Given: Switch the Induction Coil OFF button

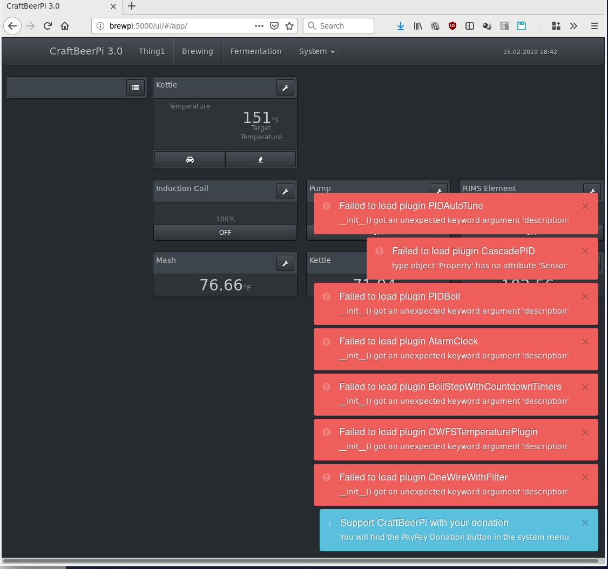Looking at the screenshot, I should pyautogui.click(x=225, y=232).
